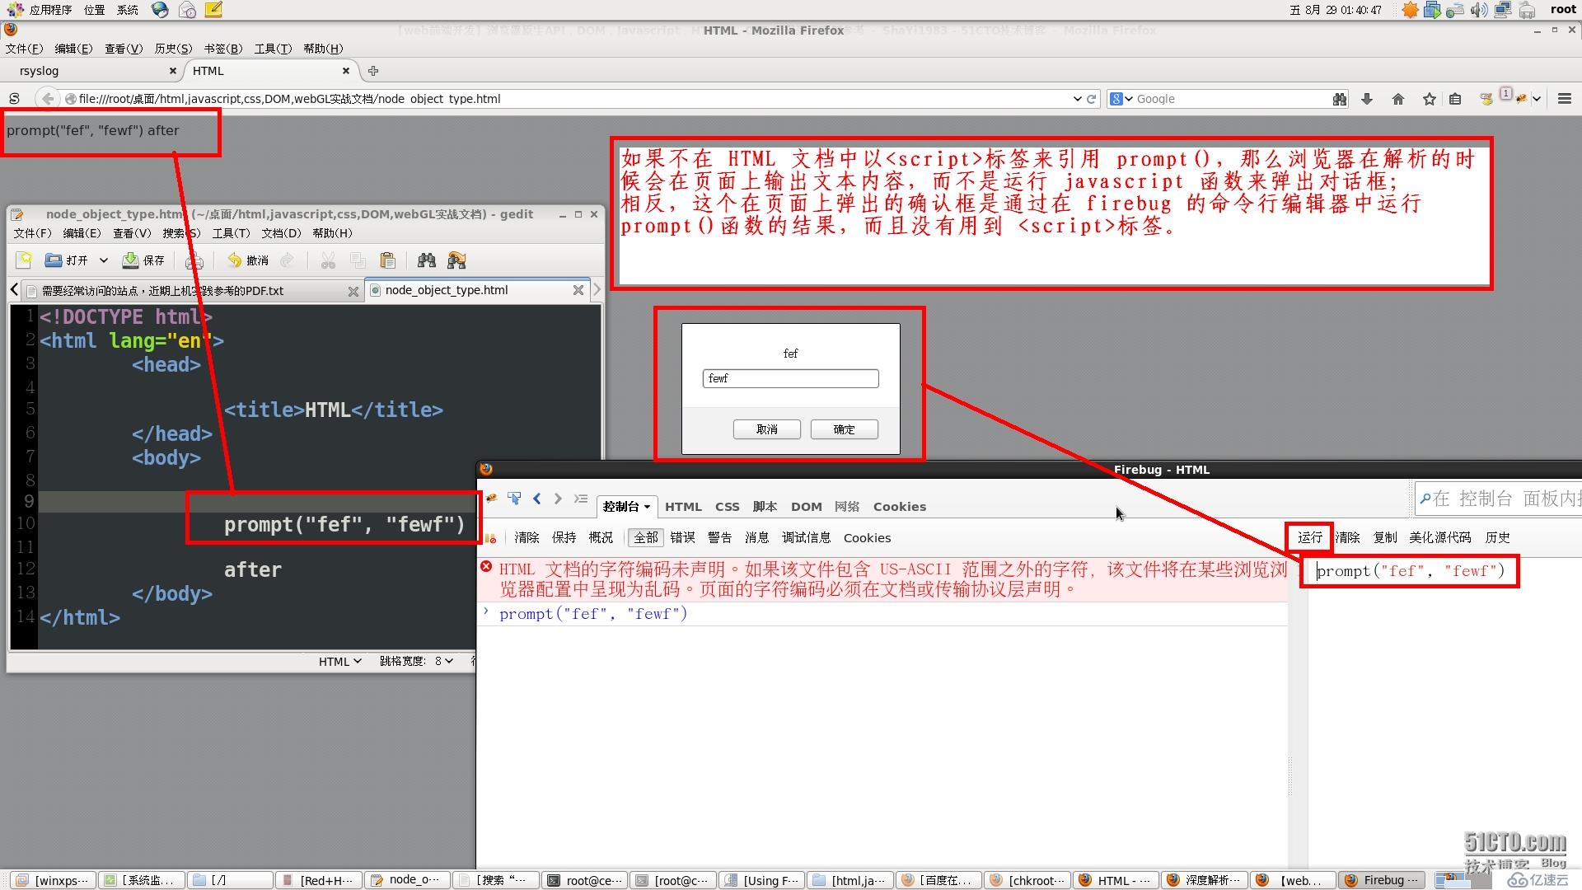Click 美化源代码 in the Firebug command editor

point(1439,537)
